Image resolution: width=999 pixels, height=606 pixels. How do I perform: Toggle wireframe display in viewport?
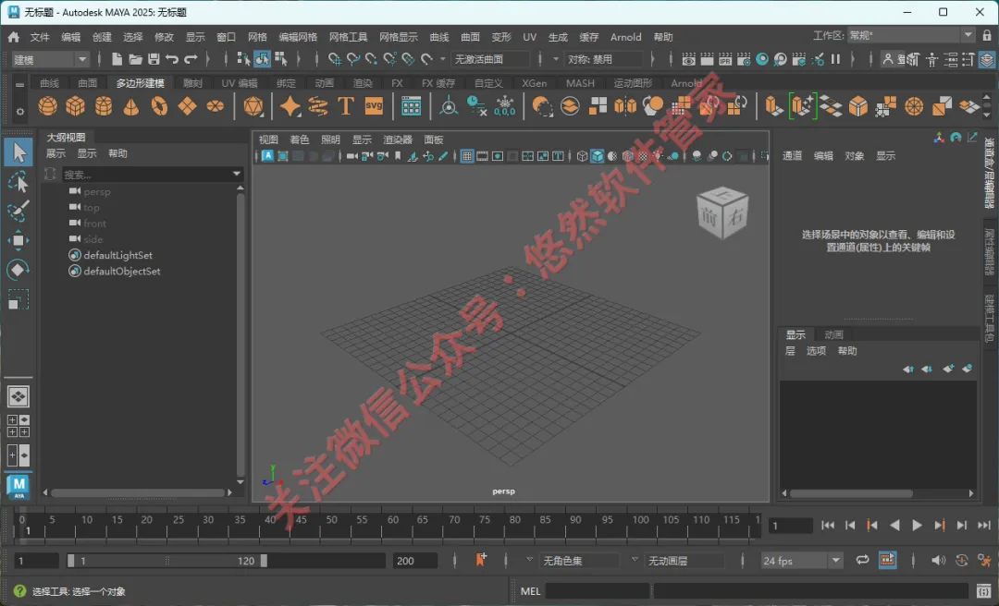582,156
